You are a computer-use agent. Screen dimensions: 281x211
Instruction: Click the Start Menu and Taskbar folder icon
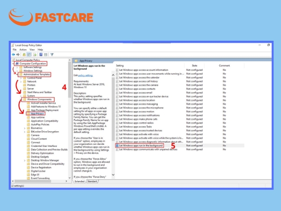click(24, 92)
